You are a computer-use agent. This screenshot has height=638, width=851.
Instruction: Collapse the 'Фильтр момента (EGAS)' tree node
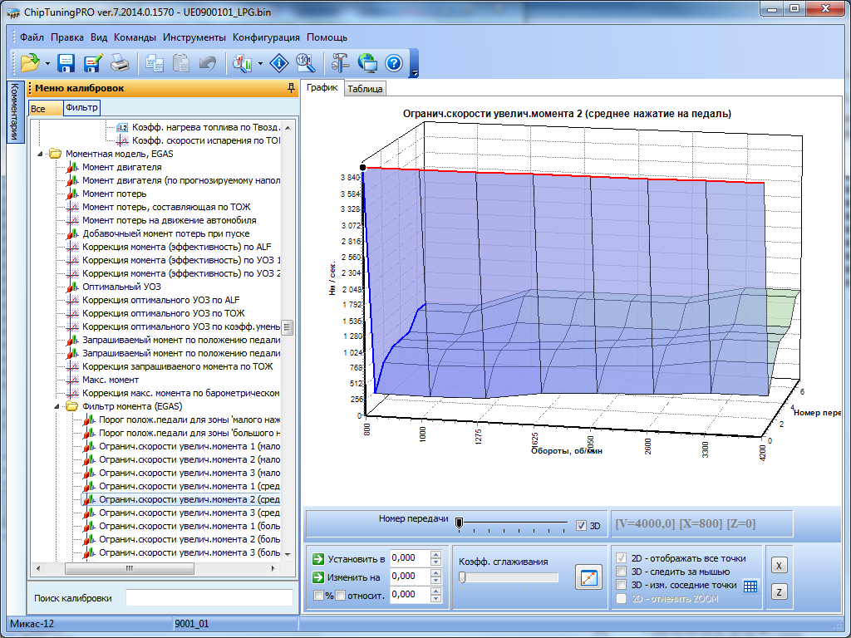click(x=58, y=406)
